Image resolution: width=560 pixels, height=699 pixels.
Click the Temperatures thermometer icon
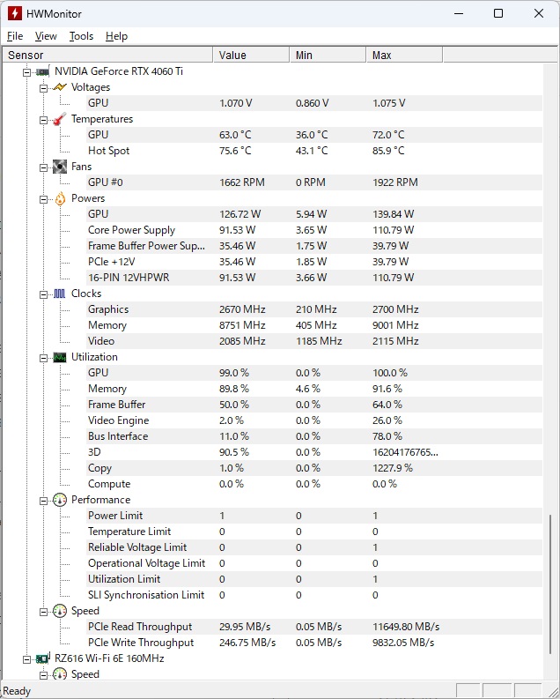coord(59,119)
